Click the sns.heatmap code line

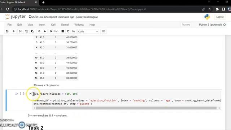63,104
